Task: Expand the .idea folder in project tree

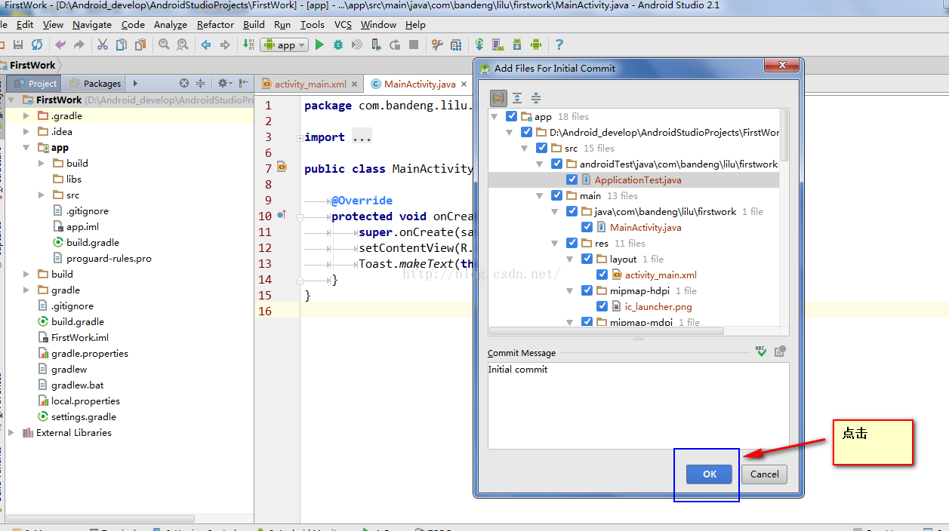Action: (26, 132)
